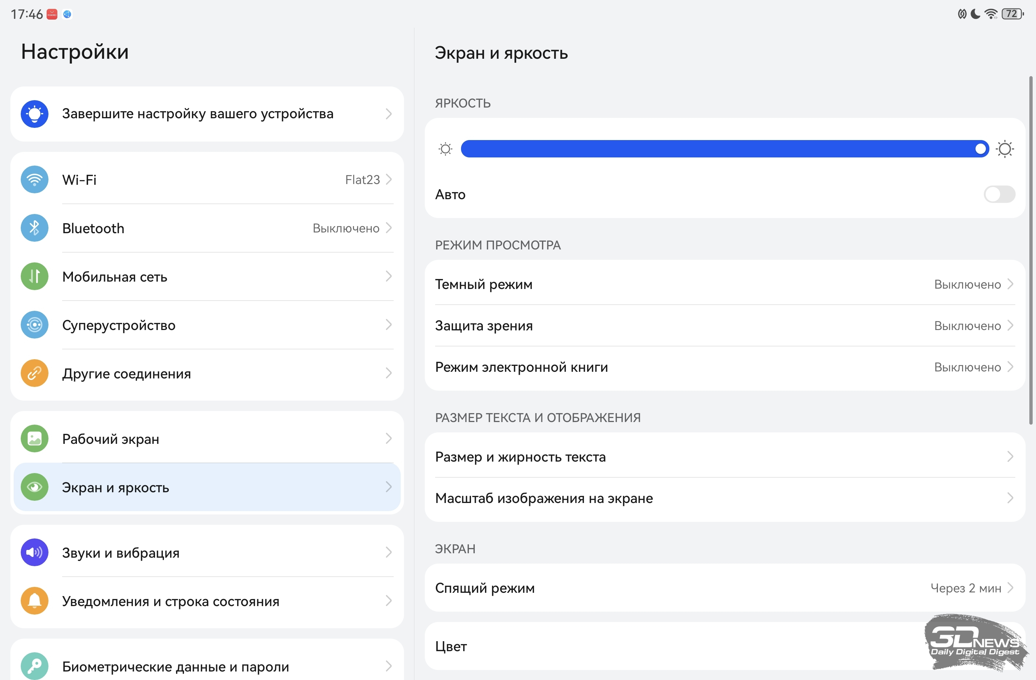Open Завершите настройку вашего устройства
The width and height of the screenshot is (1036, 680).
click(207, 114)
